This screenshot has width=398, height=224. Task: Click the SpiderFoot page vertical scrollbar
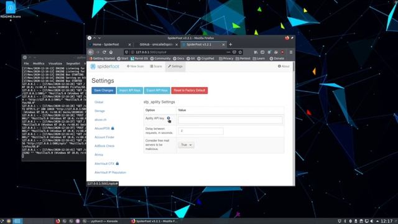294,67
